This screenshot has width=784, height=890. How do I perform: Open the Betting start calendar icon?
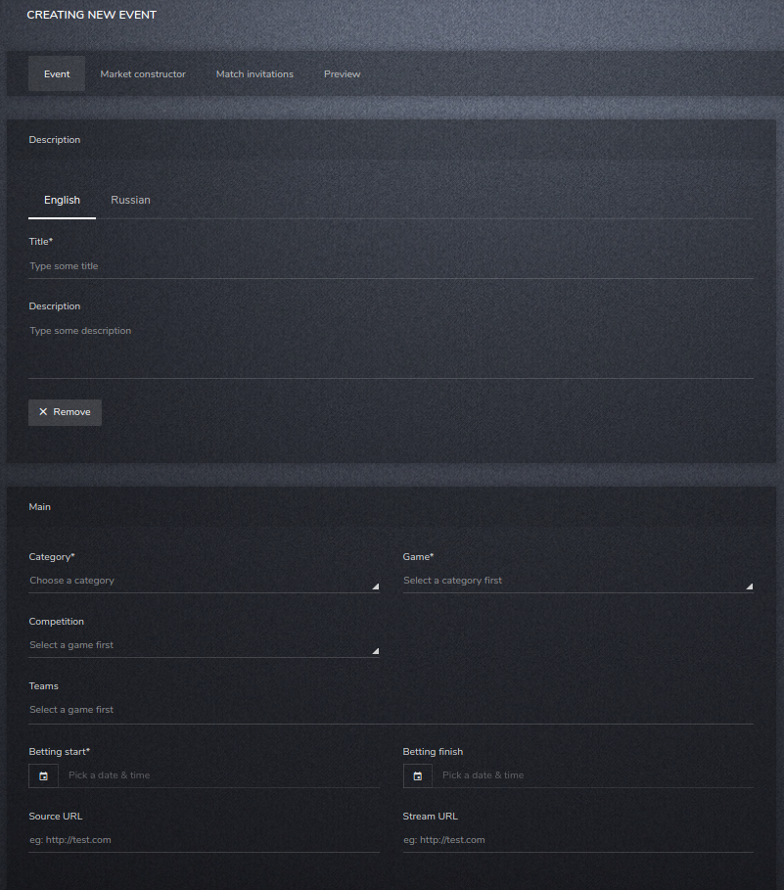(x=44, y=775)
